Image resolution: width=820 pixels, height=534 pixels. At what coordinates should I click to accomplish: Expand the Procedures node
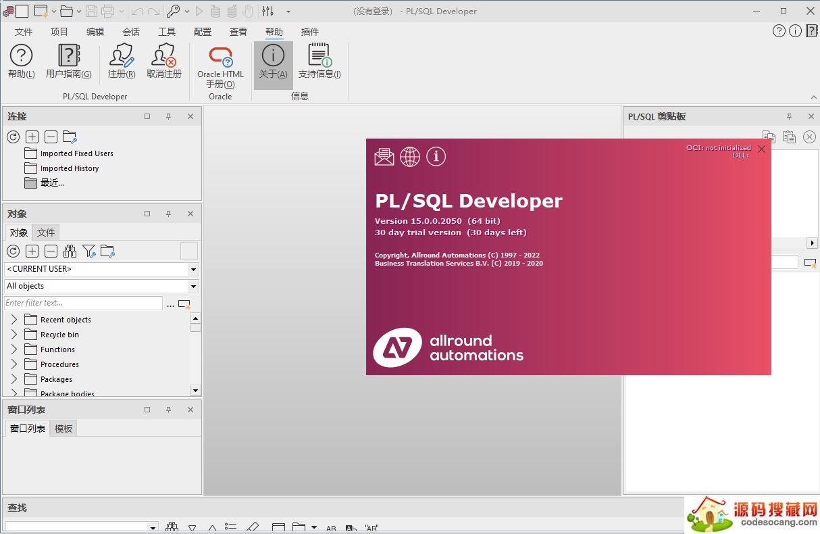point(14,364)
